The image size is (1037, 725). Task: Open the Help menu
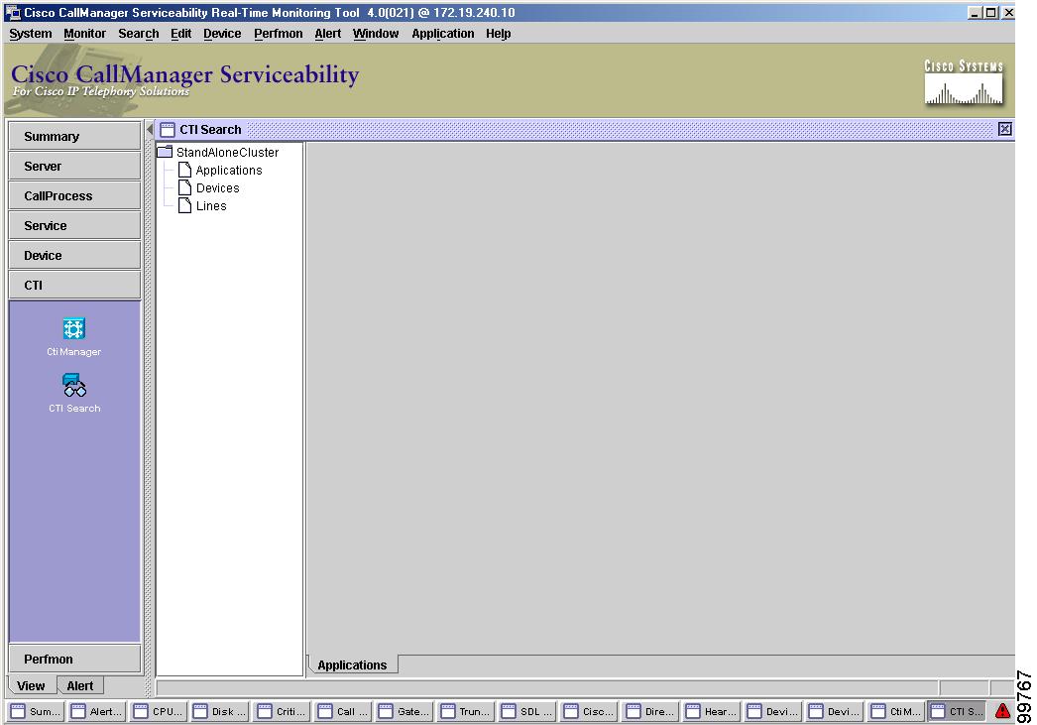[498, 34]
